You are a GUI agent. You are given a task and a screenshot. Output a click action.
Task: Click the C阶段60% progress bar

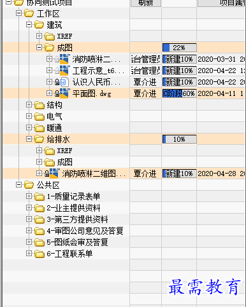click(180, 93)
